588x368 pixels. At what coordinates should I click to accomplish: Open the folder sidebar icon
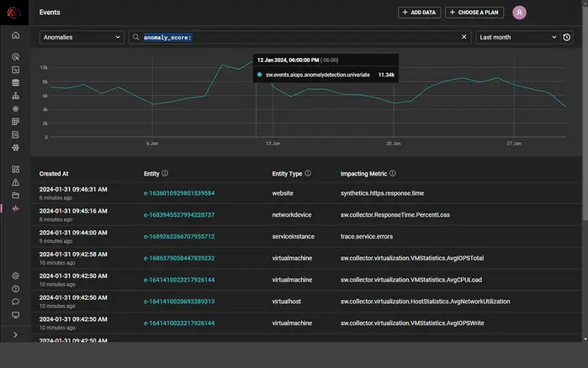click(15, 196)
